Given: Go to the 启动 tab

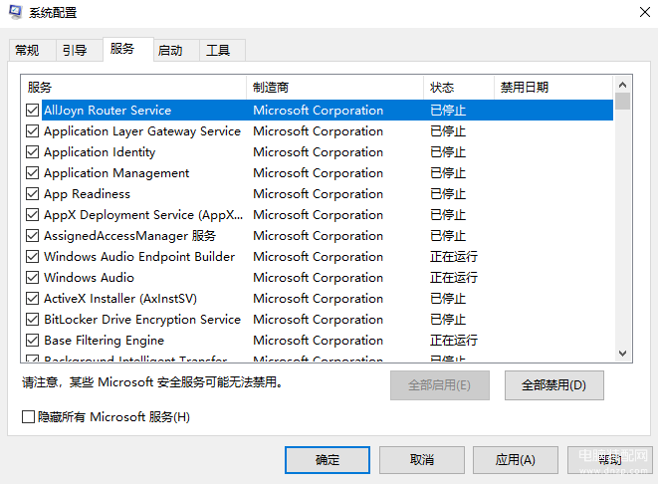Looking at the screenshot, I should 176,51.
